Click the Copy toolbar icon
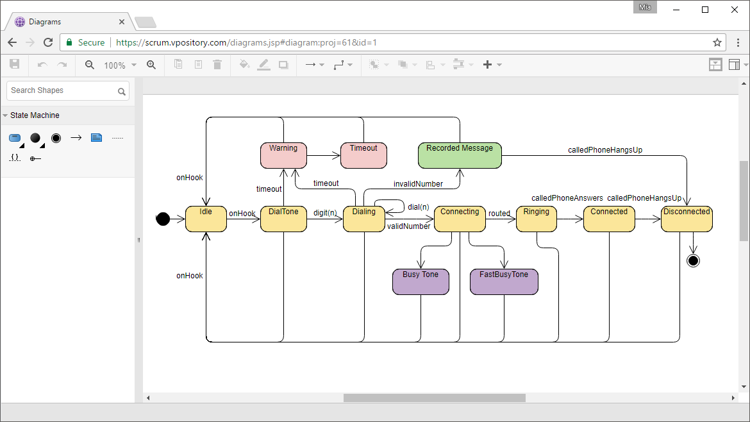The height and width of the screenshot is (422, 750). tap(178, 64)
